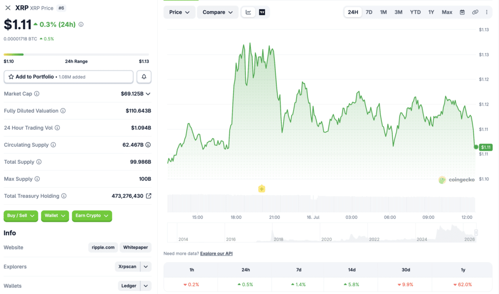Click 0.00001718 BTC price text
This screenshot has width=499, height=294.
tap(20, 39)
